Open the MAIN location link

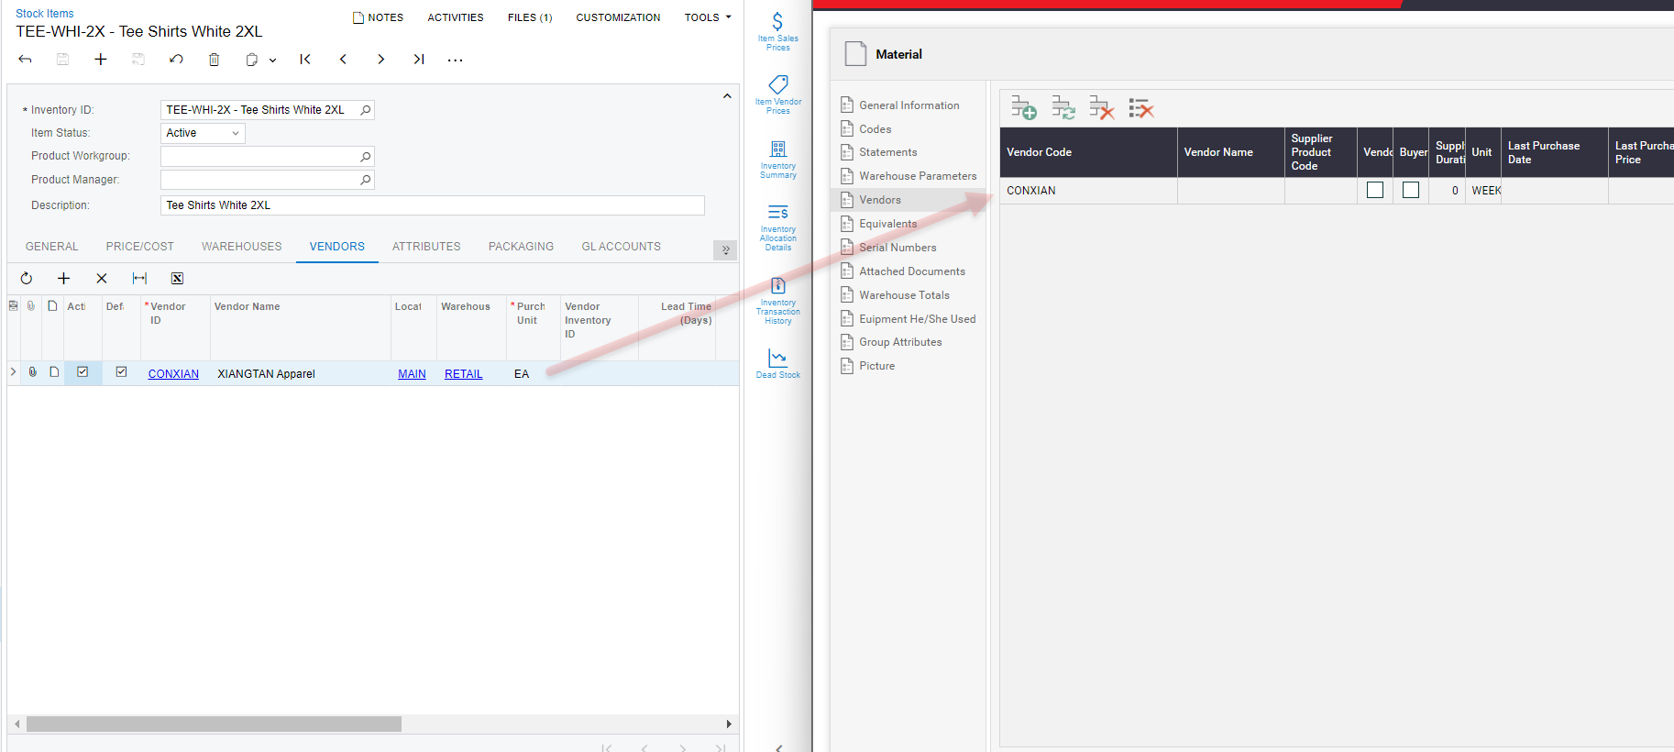coord(412,374)
